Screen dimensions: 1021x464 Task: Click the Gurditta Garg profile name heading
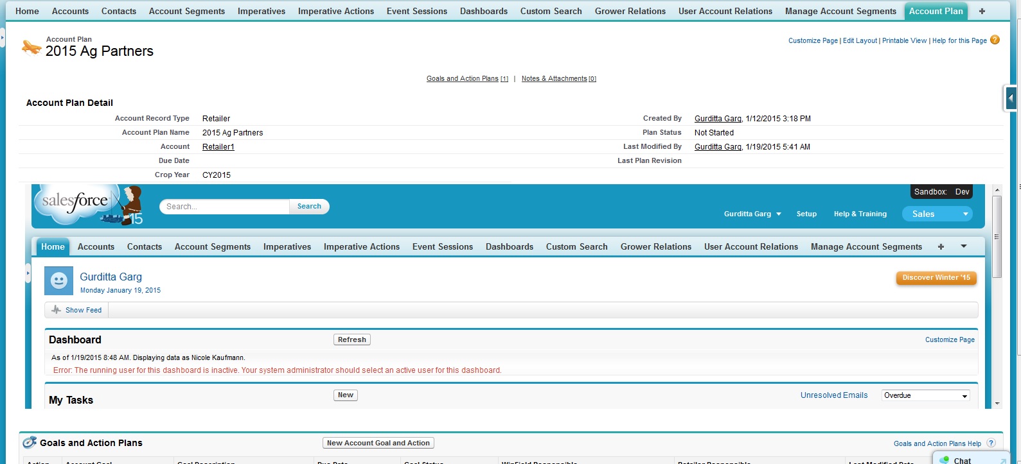tap(111, 277)
